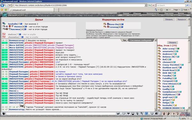Toggle the highlighted blue sound icon
Image resolution: width=192 pixels, height=120 pixels.
[x=147, y=114]
